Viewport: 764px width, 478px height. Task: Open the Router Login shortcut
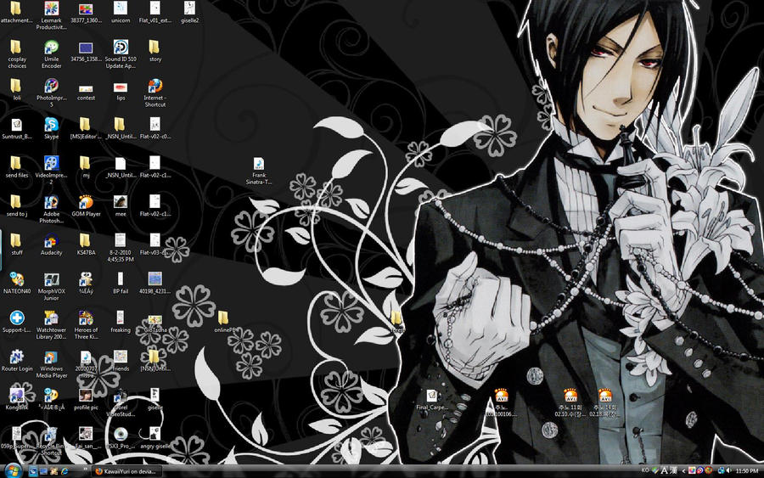click(x=17, y=361)
